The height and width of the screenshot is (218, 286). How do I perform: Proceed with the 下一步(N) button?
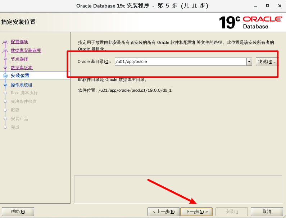(x=196, y=212)
